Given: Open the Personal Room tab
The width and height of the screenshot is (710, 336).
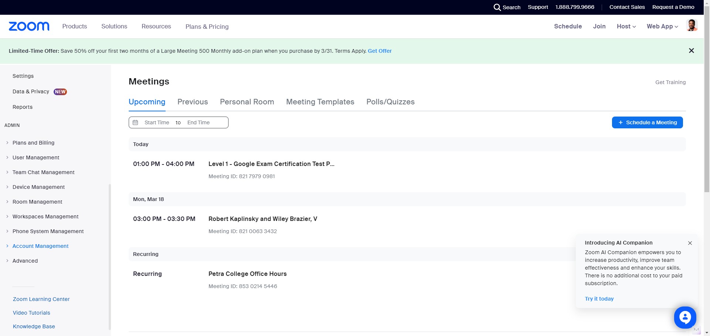Looking at the screenshot, I should (x=247, y=102).
